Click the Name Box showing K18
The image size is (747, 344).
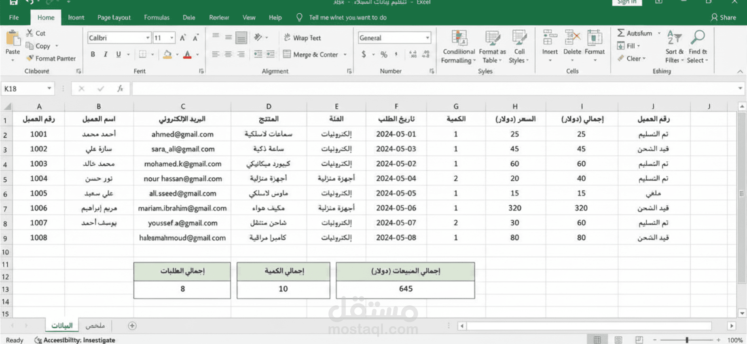tap(27, 88)
